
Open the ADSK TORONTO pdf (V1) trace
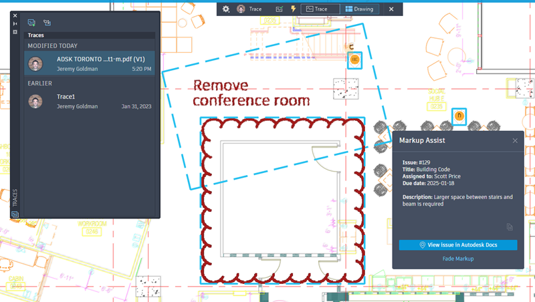(x=90, y=63)
